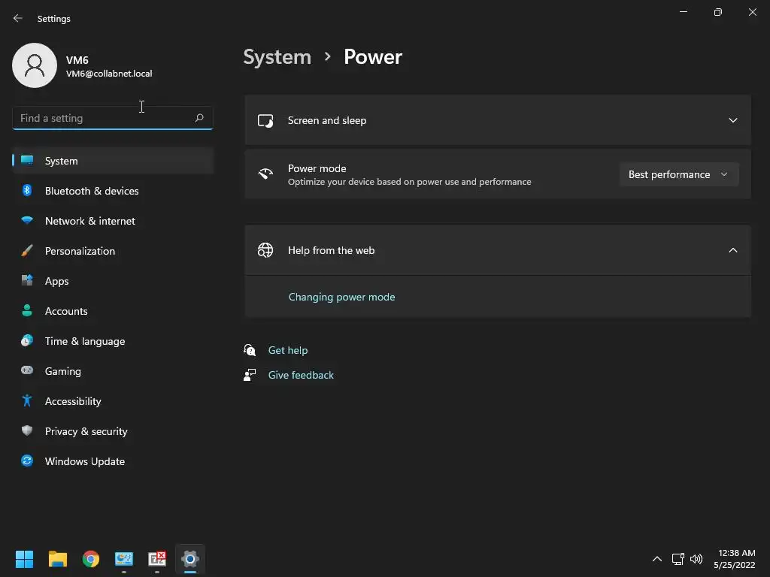Viewport: 770px width, 577px height.
Task: Click the Personalization paintbrush icon
Action: click(x=27, y=251)
